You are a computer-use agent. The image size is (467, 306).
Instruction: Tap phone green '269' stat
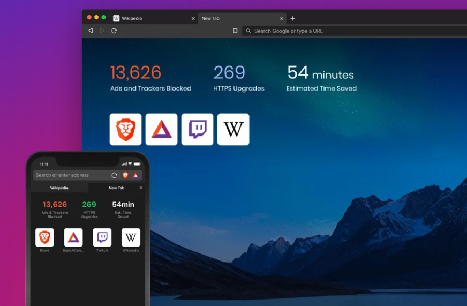[89, 204]
